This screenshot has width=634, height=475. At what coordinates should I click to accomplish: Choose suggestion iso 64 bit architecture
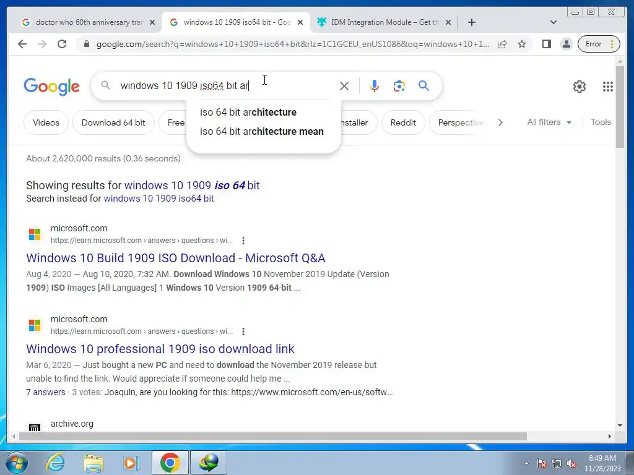tap(264, 113)
